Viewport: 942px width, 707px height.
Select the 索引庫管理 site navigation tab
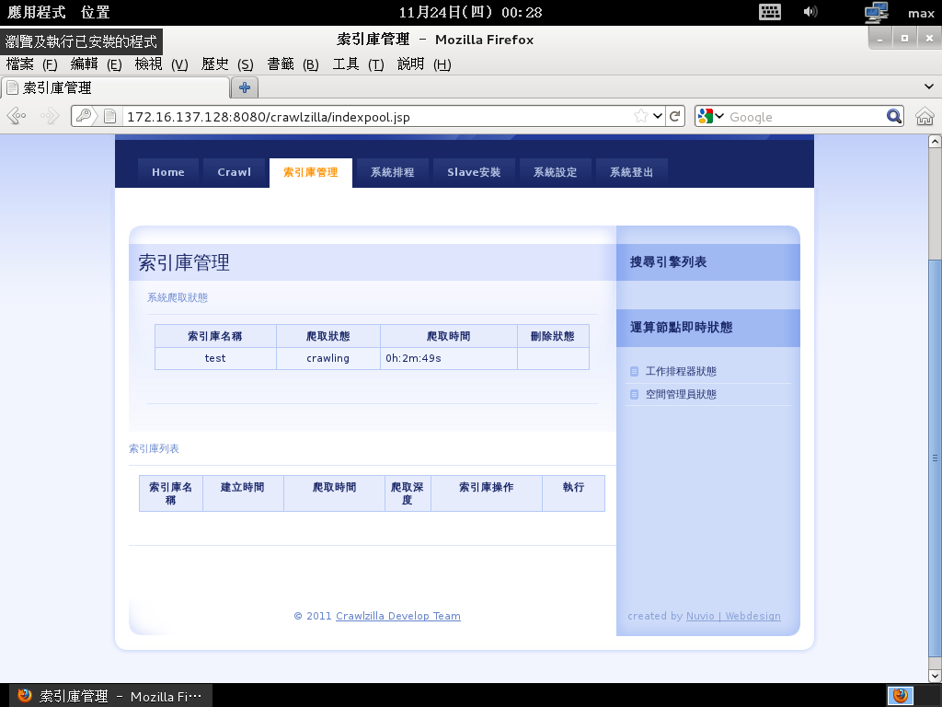pyautogui.click(x=311, y=172)
